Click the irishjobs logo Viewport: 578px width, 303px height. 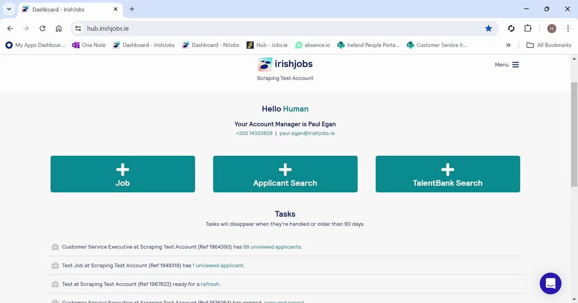[x=285, y=64]
